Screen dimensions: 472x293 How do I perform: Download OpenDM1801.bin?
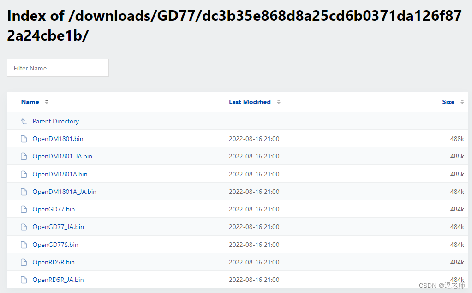coord(58,139)
